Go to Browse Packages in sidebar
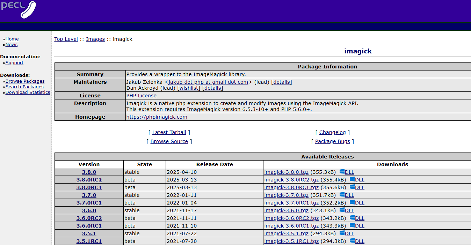Image resolution: width=471 pixels, height=245 pixels. pyautogui.click(x=25, y=81)
